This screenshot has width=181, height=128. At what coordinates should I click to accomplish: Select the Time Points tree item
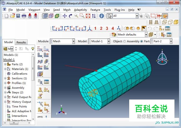[x=19, y=106]
